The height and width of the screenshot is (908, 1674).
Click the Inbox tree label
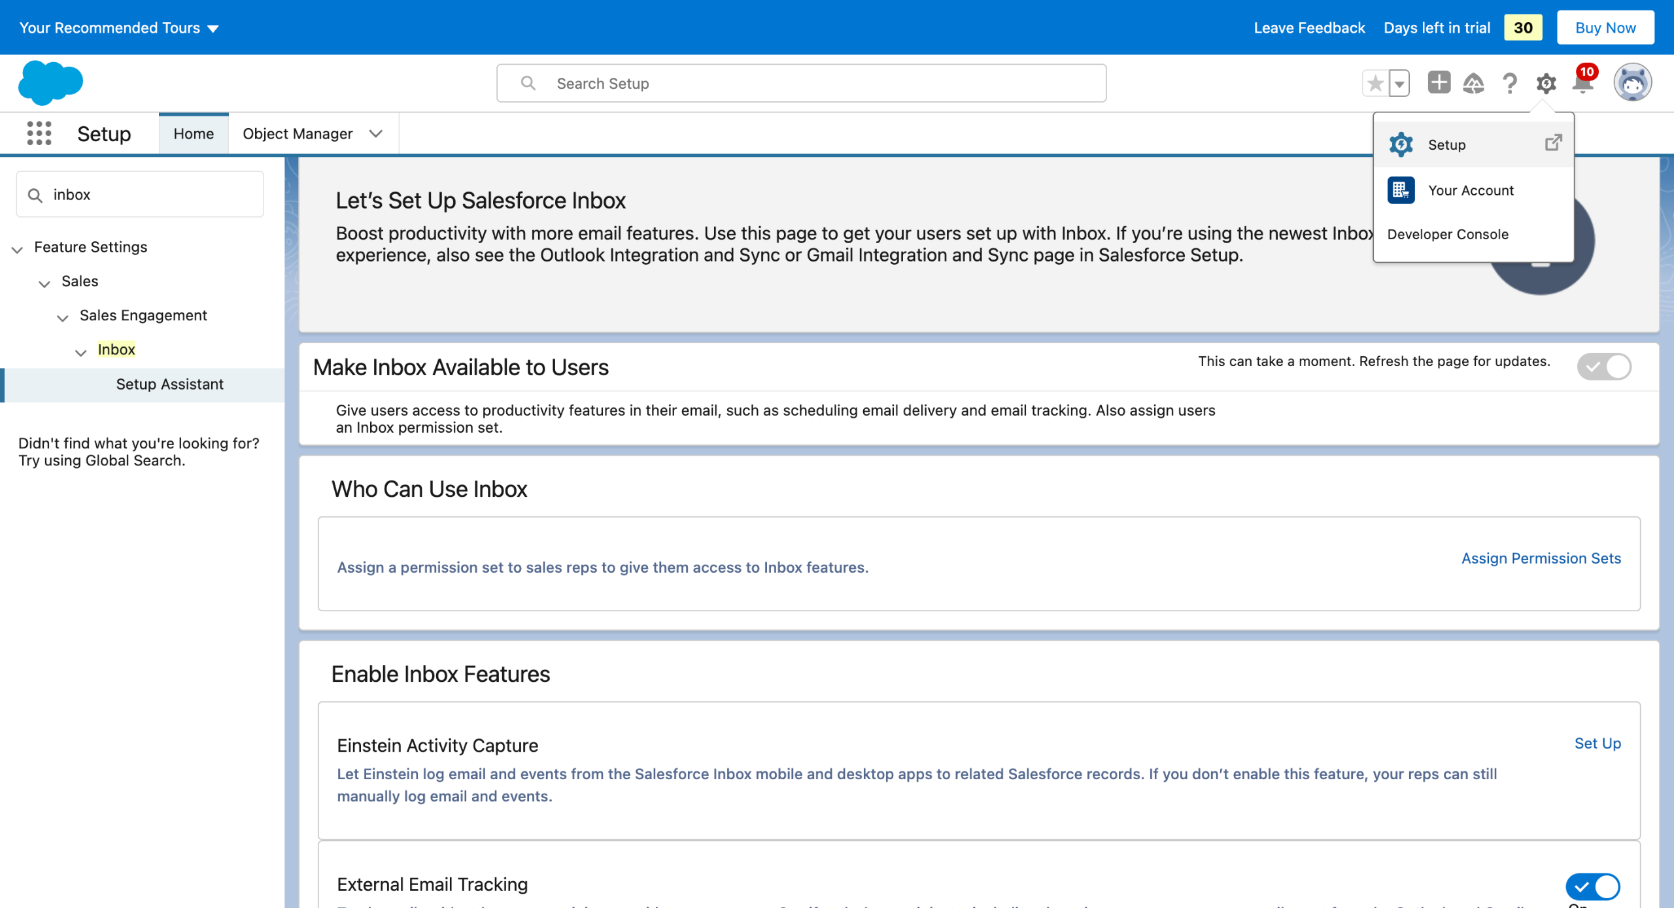[116, 350]
